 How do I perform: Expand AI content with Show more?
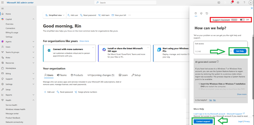[x=242, y=94]
